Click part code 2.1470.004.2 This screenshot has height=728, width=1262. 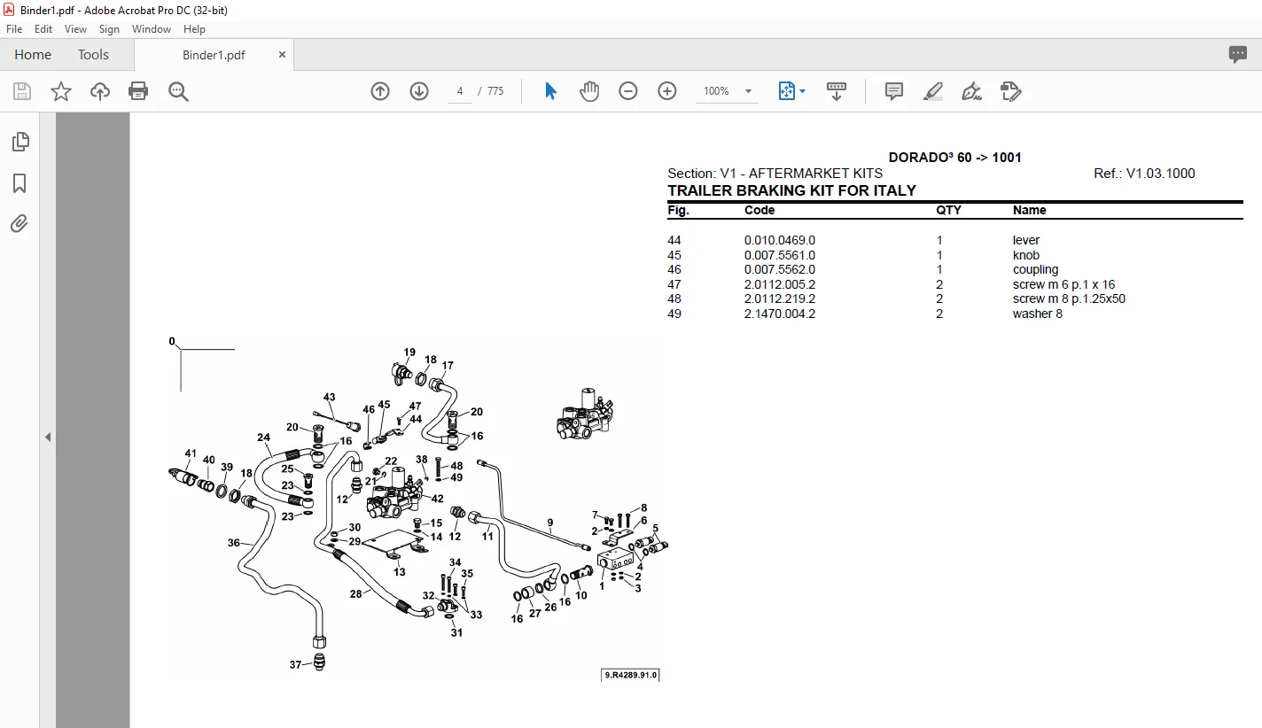click(x=780, y=314)
